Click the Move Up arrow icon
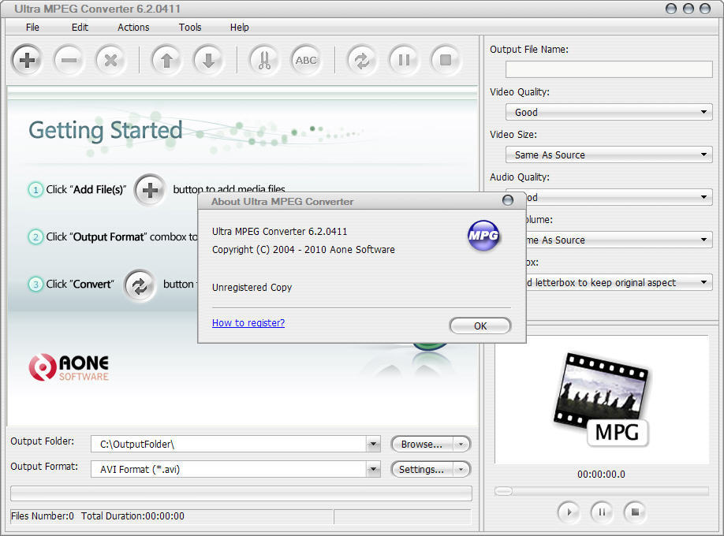This screenshot has width=724, height=536. 166,60
